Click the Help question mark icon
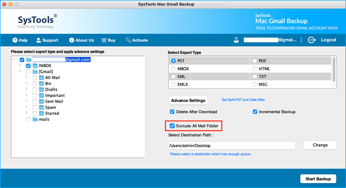The image size is (346, 188). click(x=15, y=40)
